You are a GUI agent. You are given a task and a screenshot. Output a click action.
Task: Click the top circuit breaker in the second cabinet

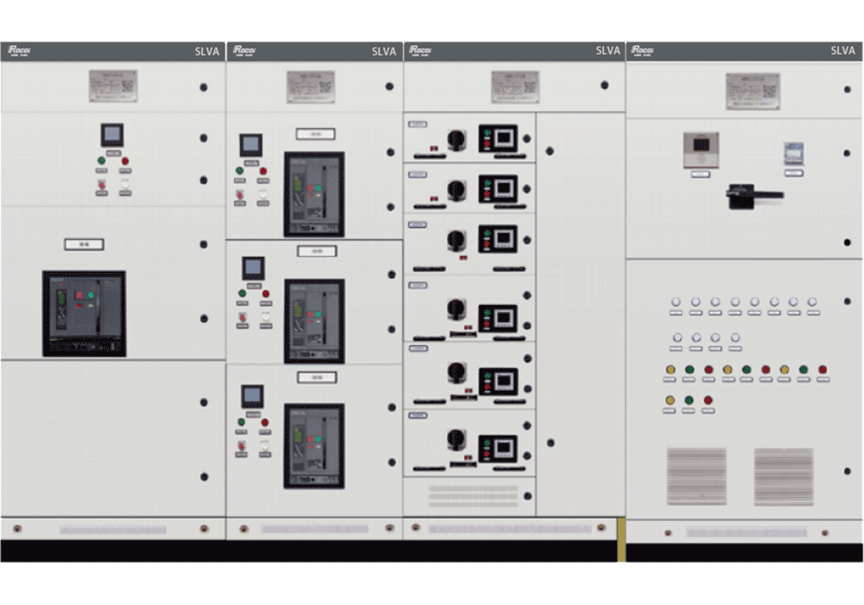(314, 194)
